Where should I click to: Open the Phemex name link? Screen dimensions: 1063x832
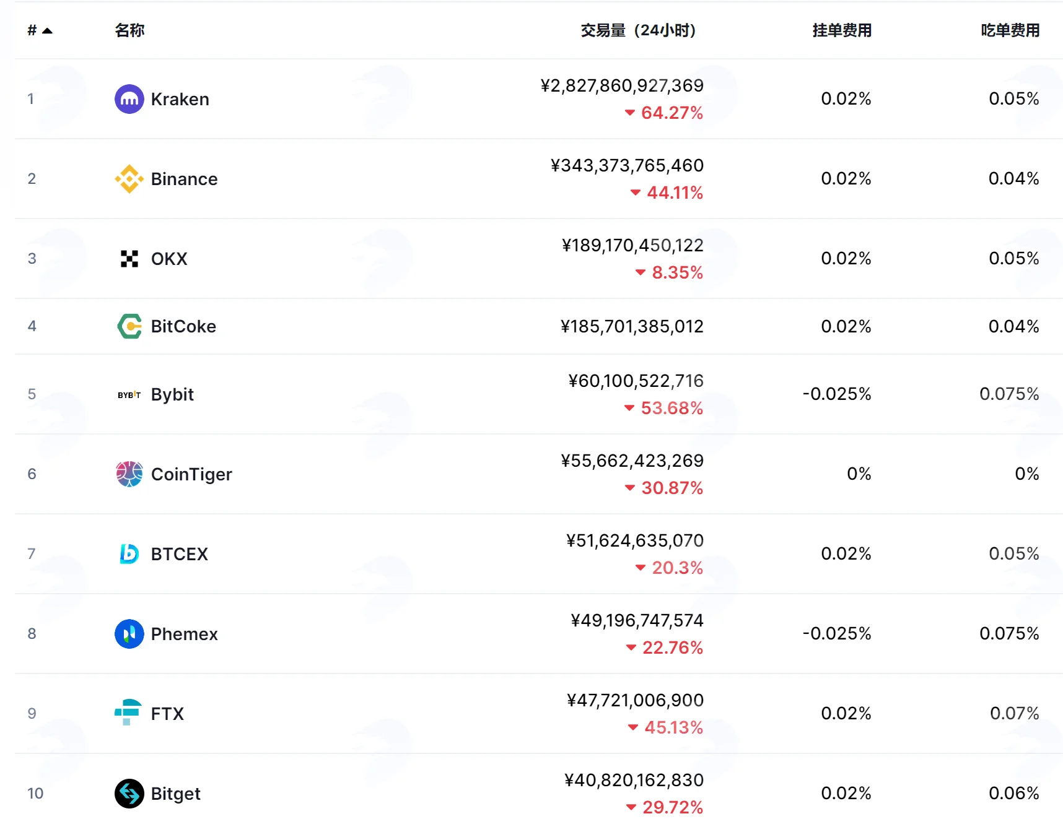click(x=185, y=634)
